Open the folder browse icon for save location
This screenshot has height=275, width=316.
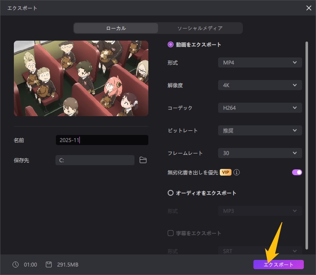143,160
